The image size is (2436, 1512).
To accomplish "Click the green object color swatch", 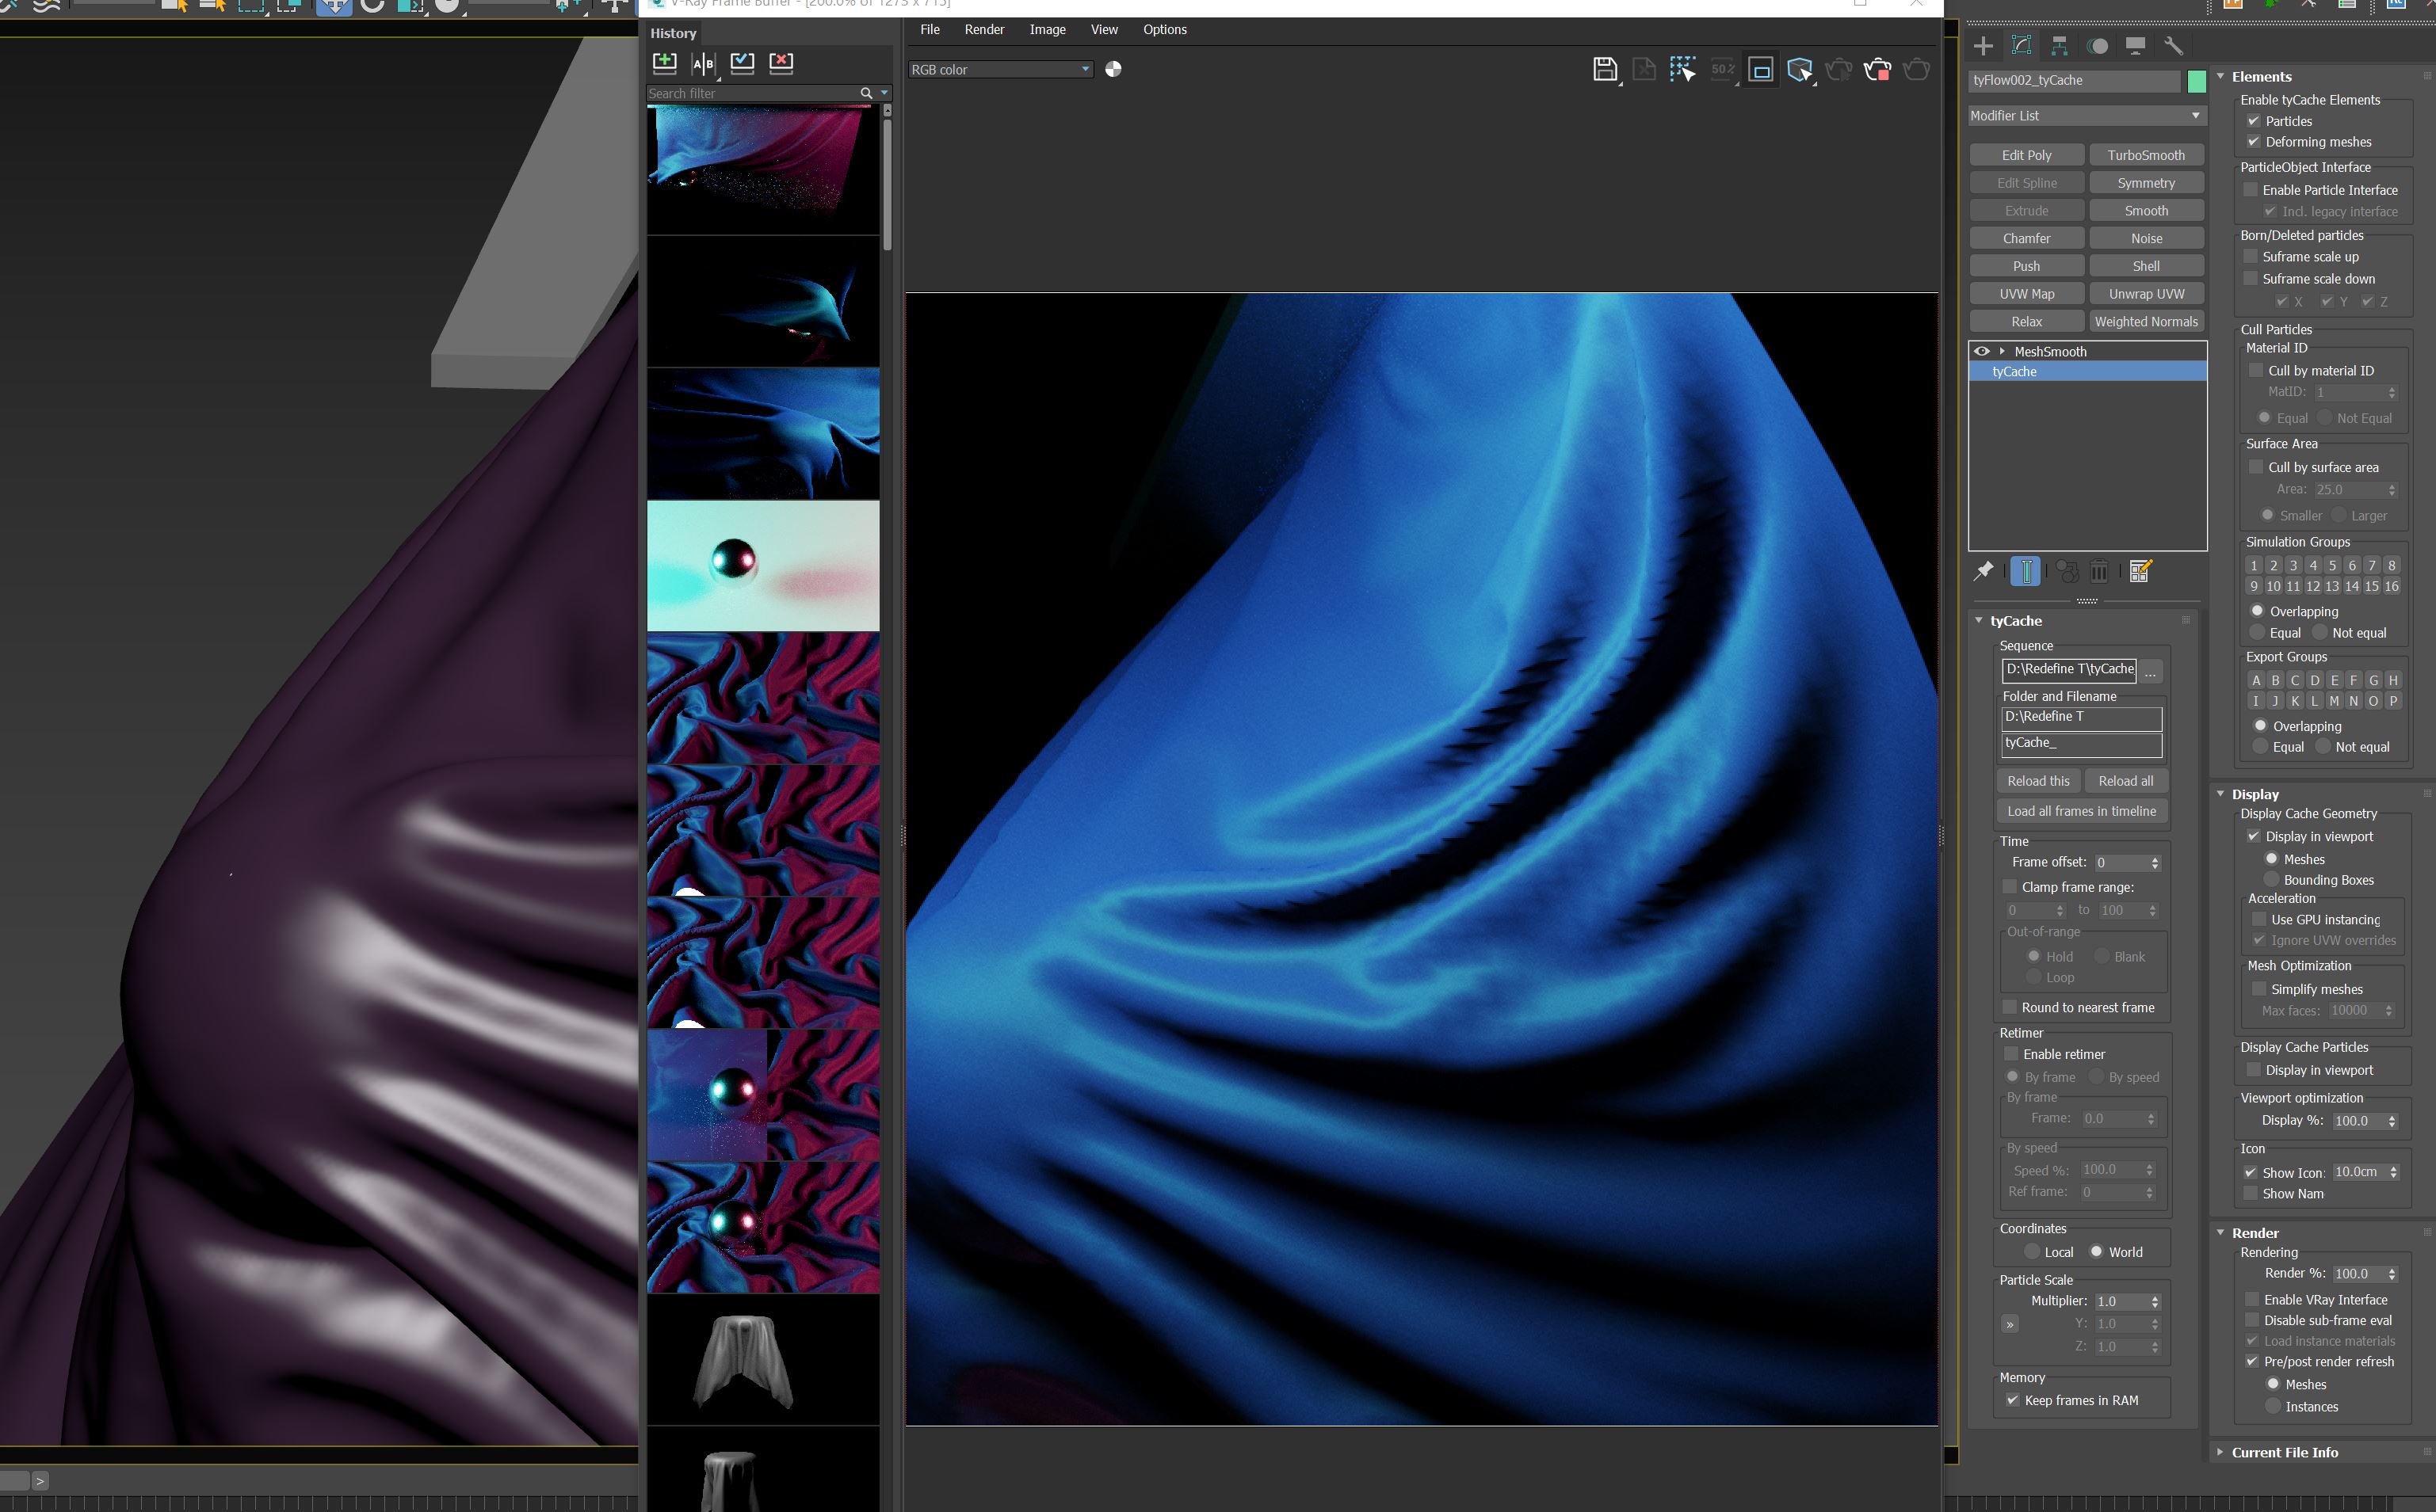I will point(2197,81).
